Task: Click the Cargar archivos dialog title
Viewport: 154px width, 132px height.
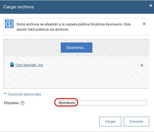Action: [19, 7]
